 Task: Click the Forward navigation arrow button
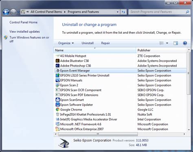coord(13,12)
